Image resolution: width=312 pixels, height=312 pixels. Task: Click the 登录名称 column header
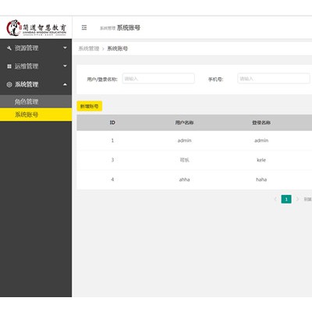(x=261, y=122)
